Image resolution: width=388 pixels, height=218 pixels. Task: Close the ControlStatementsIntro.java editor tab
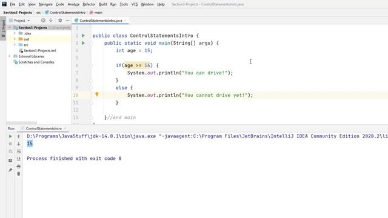pyautogui.click(x=125, y=21)
